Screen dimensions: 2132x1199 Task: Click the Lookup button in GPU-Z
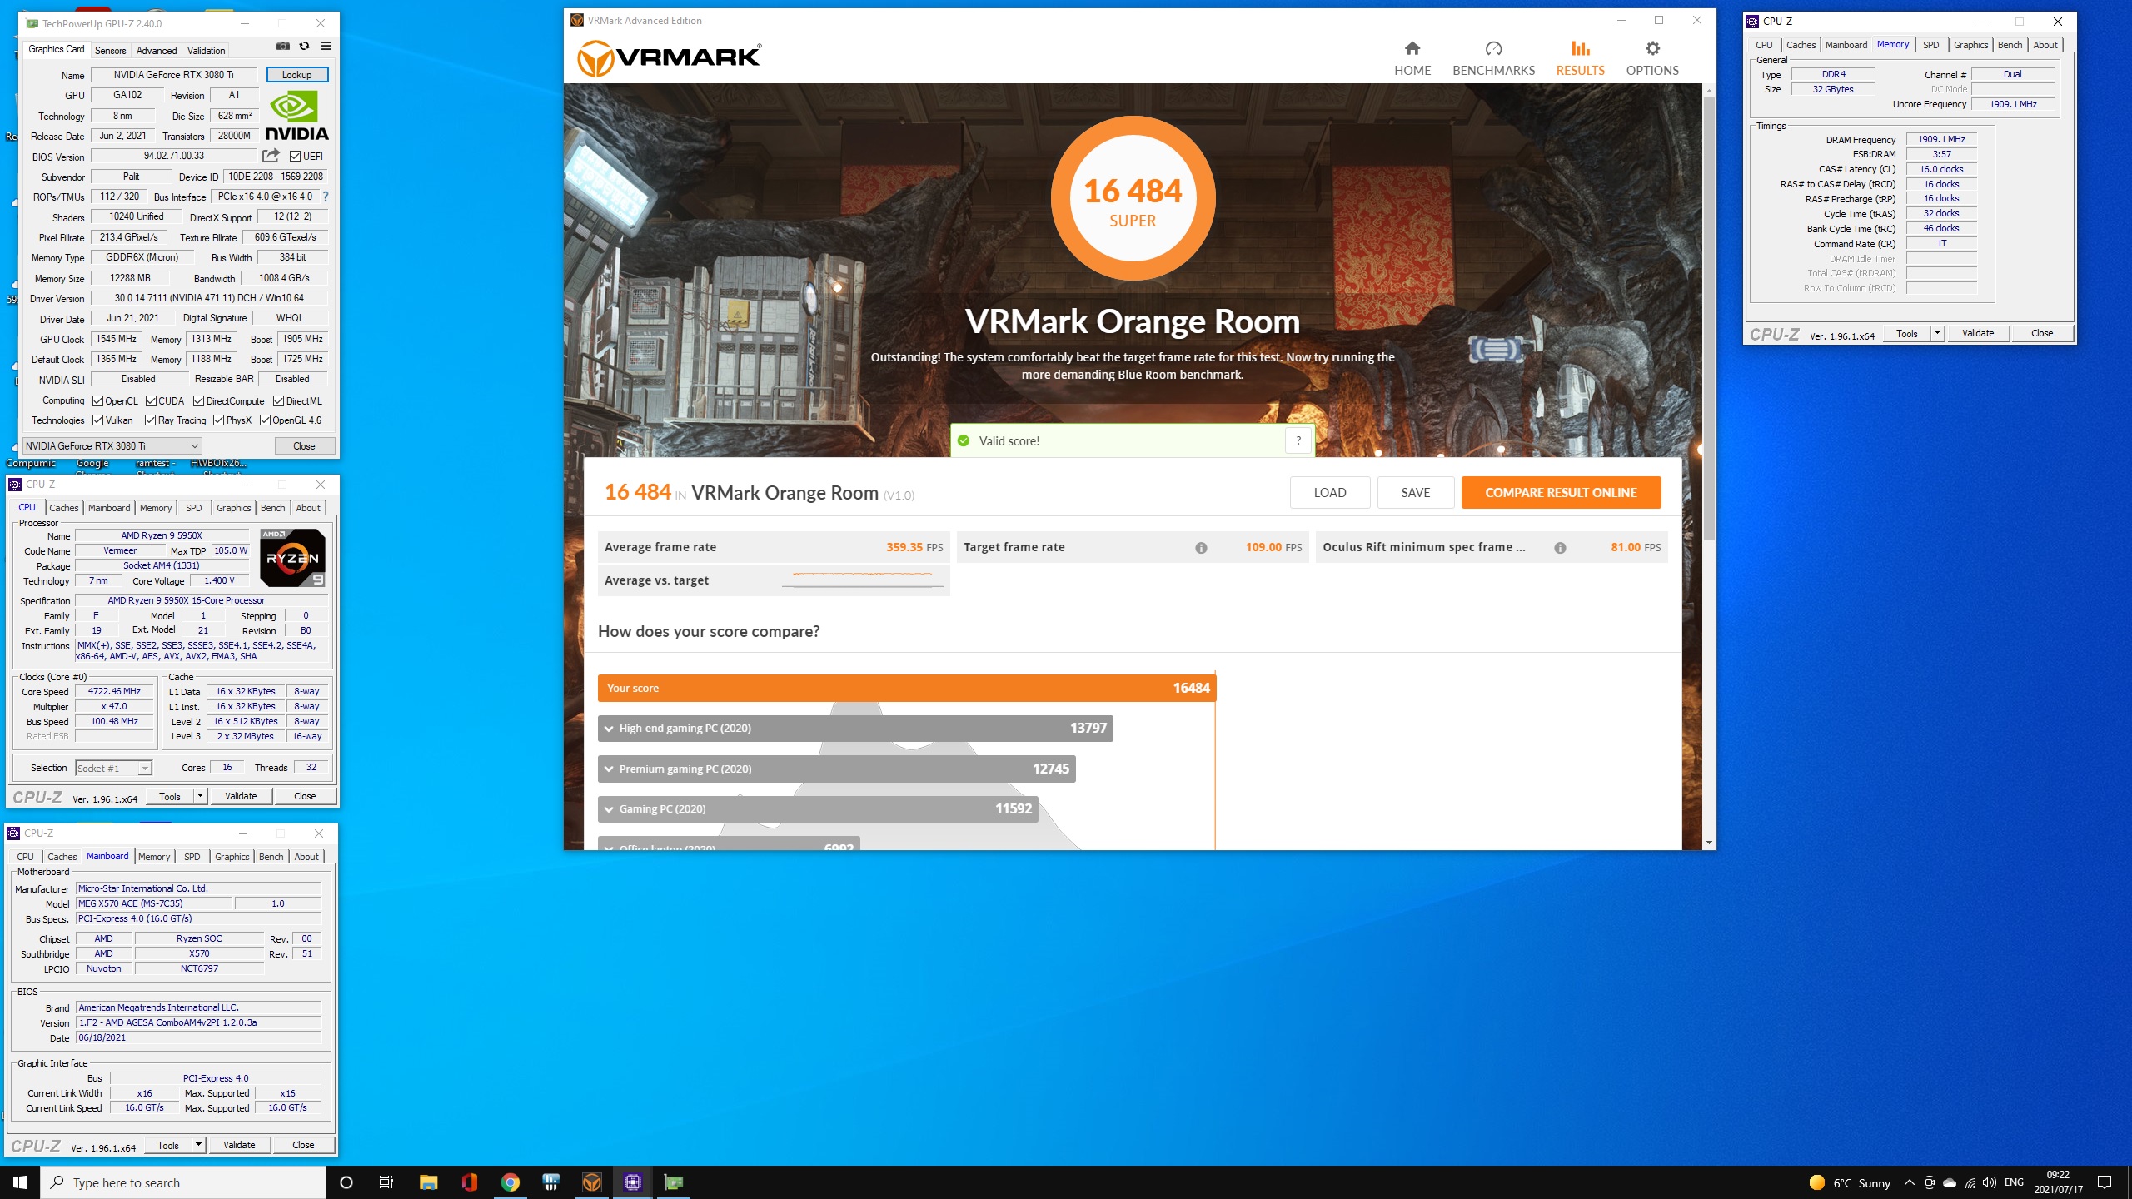click(296, 75)
